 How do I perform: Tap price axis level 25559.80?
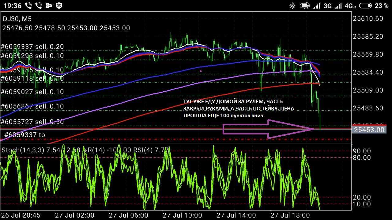[x=368, y=54]
